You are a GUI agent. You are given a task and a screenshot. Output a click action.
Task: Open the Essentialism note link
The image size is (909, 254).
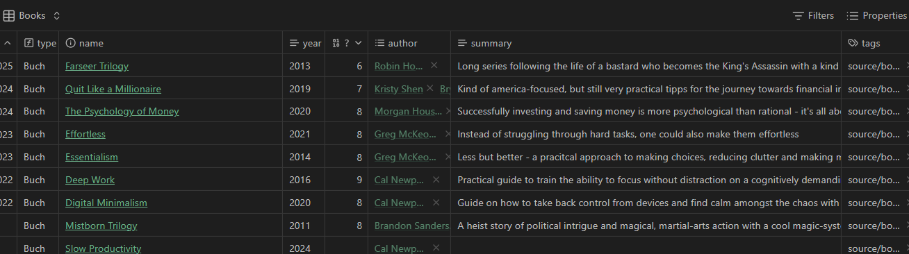[x=92, y=157]
